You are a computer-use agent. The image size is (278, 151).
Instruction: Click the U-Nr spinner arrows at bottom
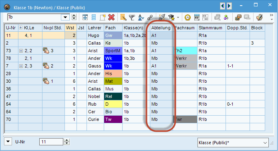pyautogui.click(x=66, y=142)
